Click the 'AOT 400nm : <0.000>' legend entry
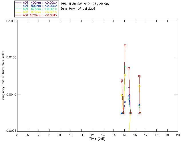This screenshot has height=146, width=183. coord(36,3)
